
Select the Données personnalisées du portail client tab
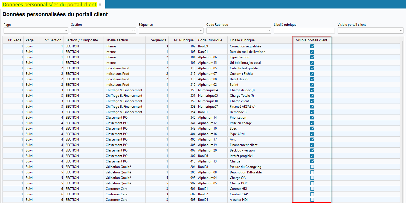(x=50, y=5)
